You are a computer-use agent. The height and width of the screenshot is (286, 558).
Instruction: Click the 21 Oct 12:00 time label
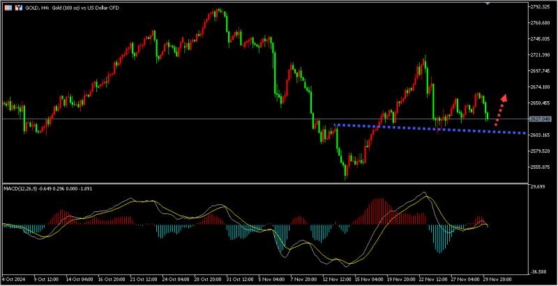145,279
